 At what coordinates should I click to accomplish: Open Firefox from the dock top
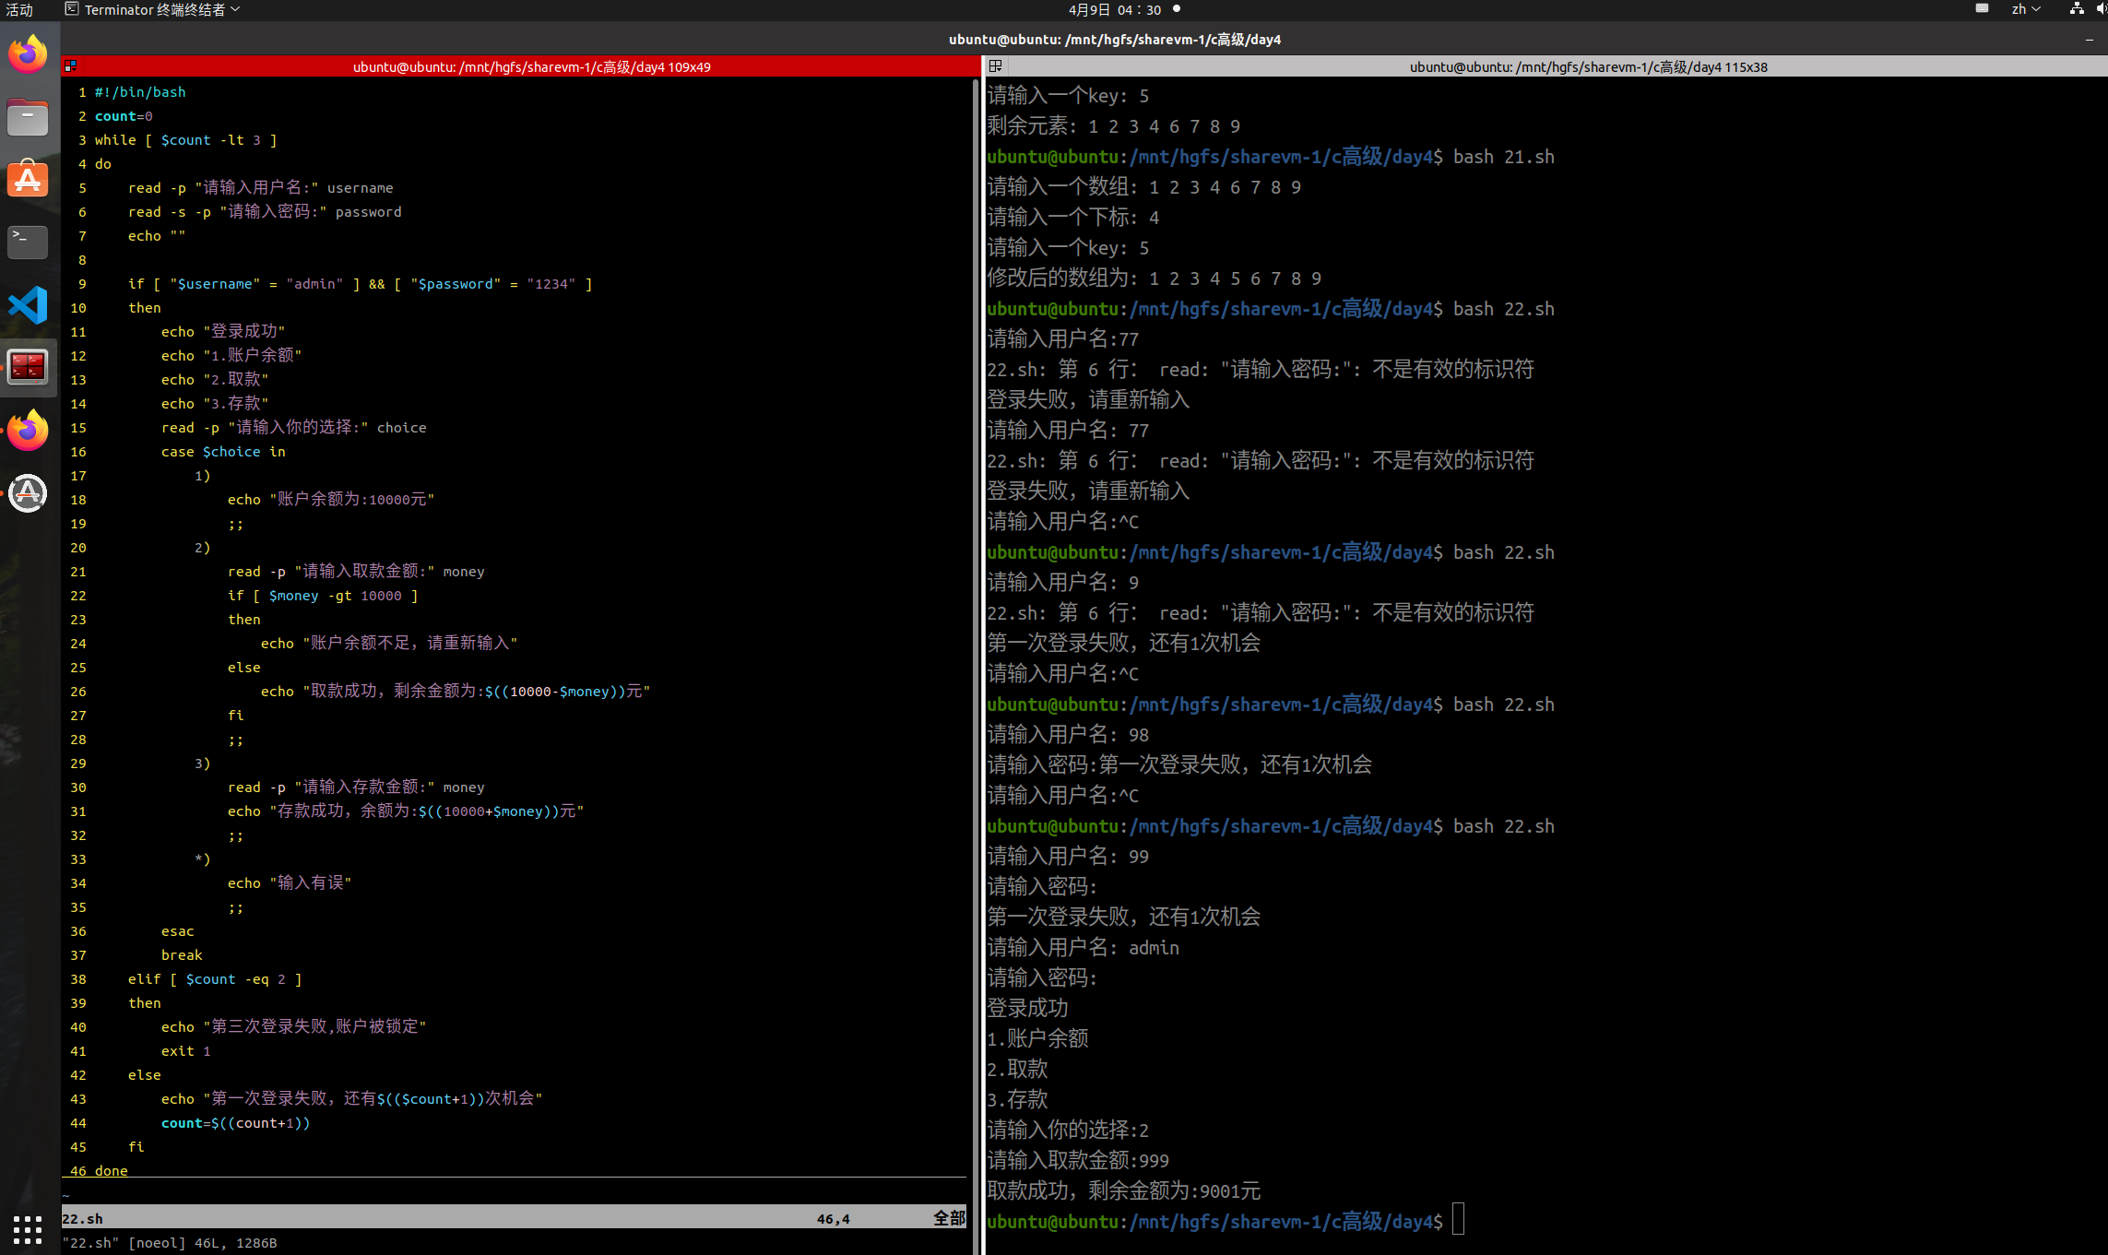[28, 54]
